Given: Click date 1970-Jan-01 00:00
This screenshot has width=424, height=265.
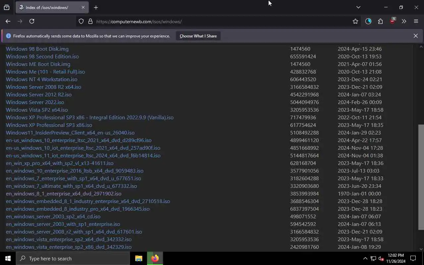Looking at the screenshot, I should pos(359,194).
